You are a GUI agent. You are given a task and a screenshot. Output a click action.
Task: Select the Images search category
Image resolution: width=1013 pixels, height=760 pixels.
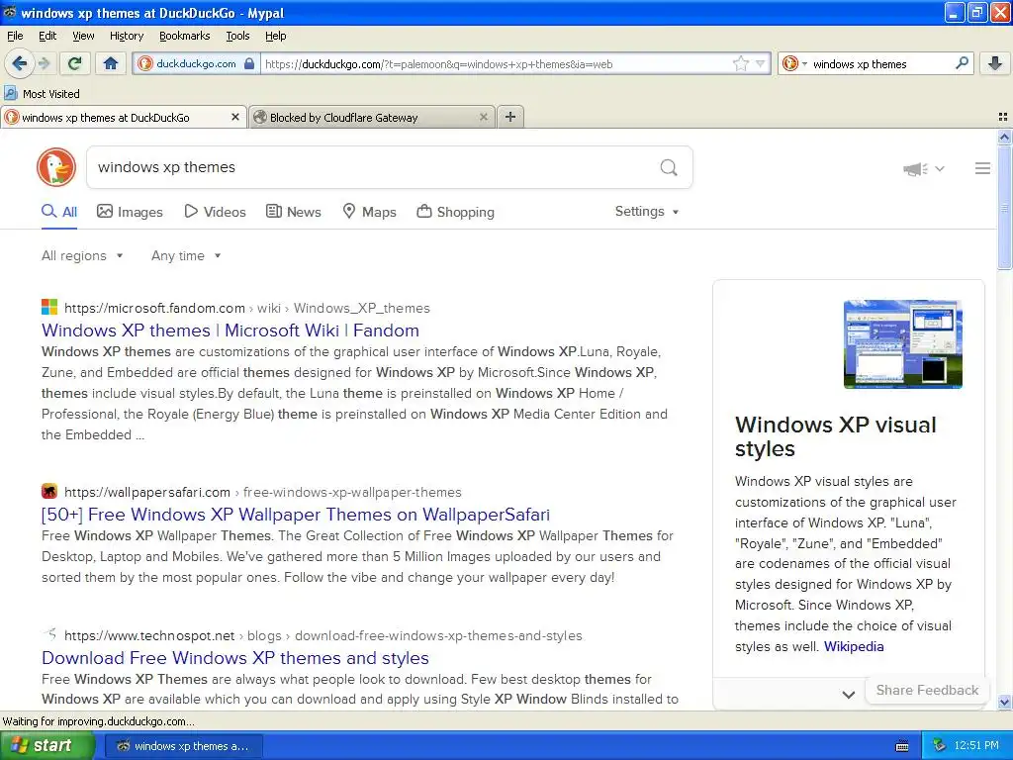(130, 212)
